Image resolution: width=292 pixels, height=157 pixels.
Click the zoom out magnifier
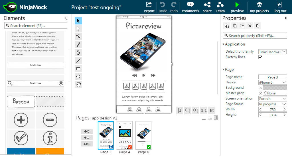tap(188, 110)
